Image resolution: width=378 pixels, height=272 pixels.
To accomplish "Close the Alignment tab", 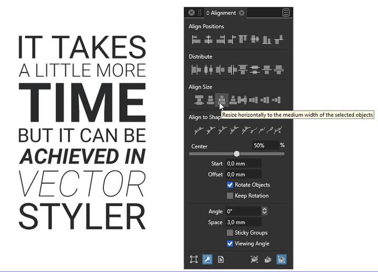I will (241, 13).
